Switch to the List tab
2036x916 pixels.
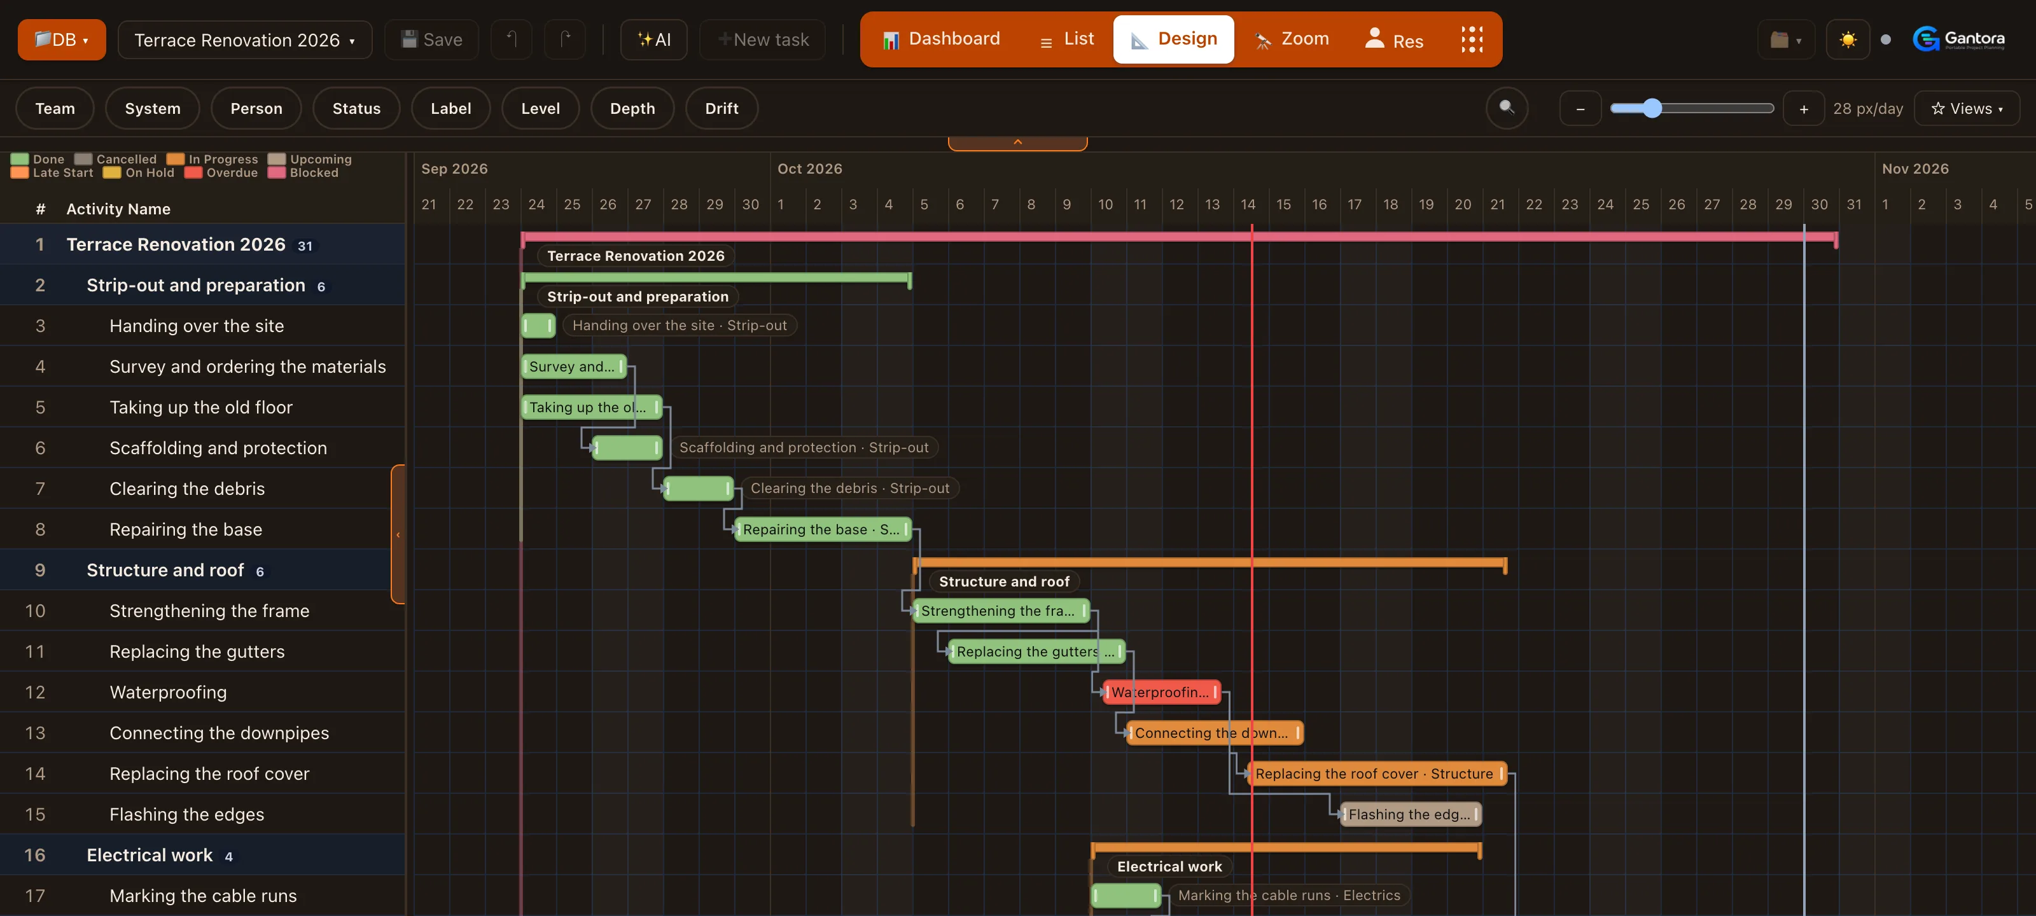(1067, 39)
